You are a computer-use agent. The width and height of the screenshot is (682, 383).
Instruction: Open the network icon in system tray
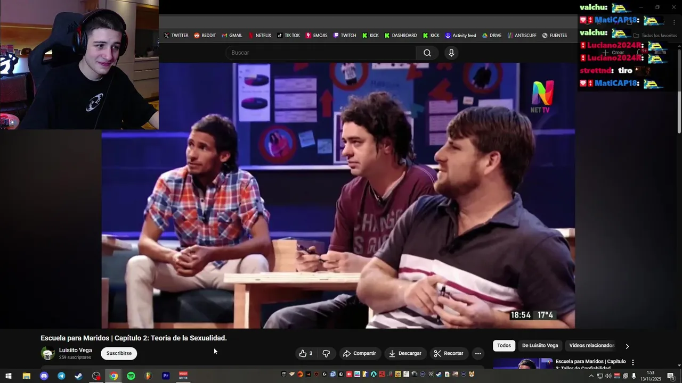pos(599,376)
